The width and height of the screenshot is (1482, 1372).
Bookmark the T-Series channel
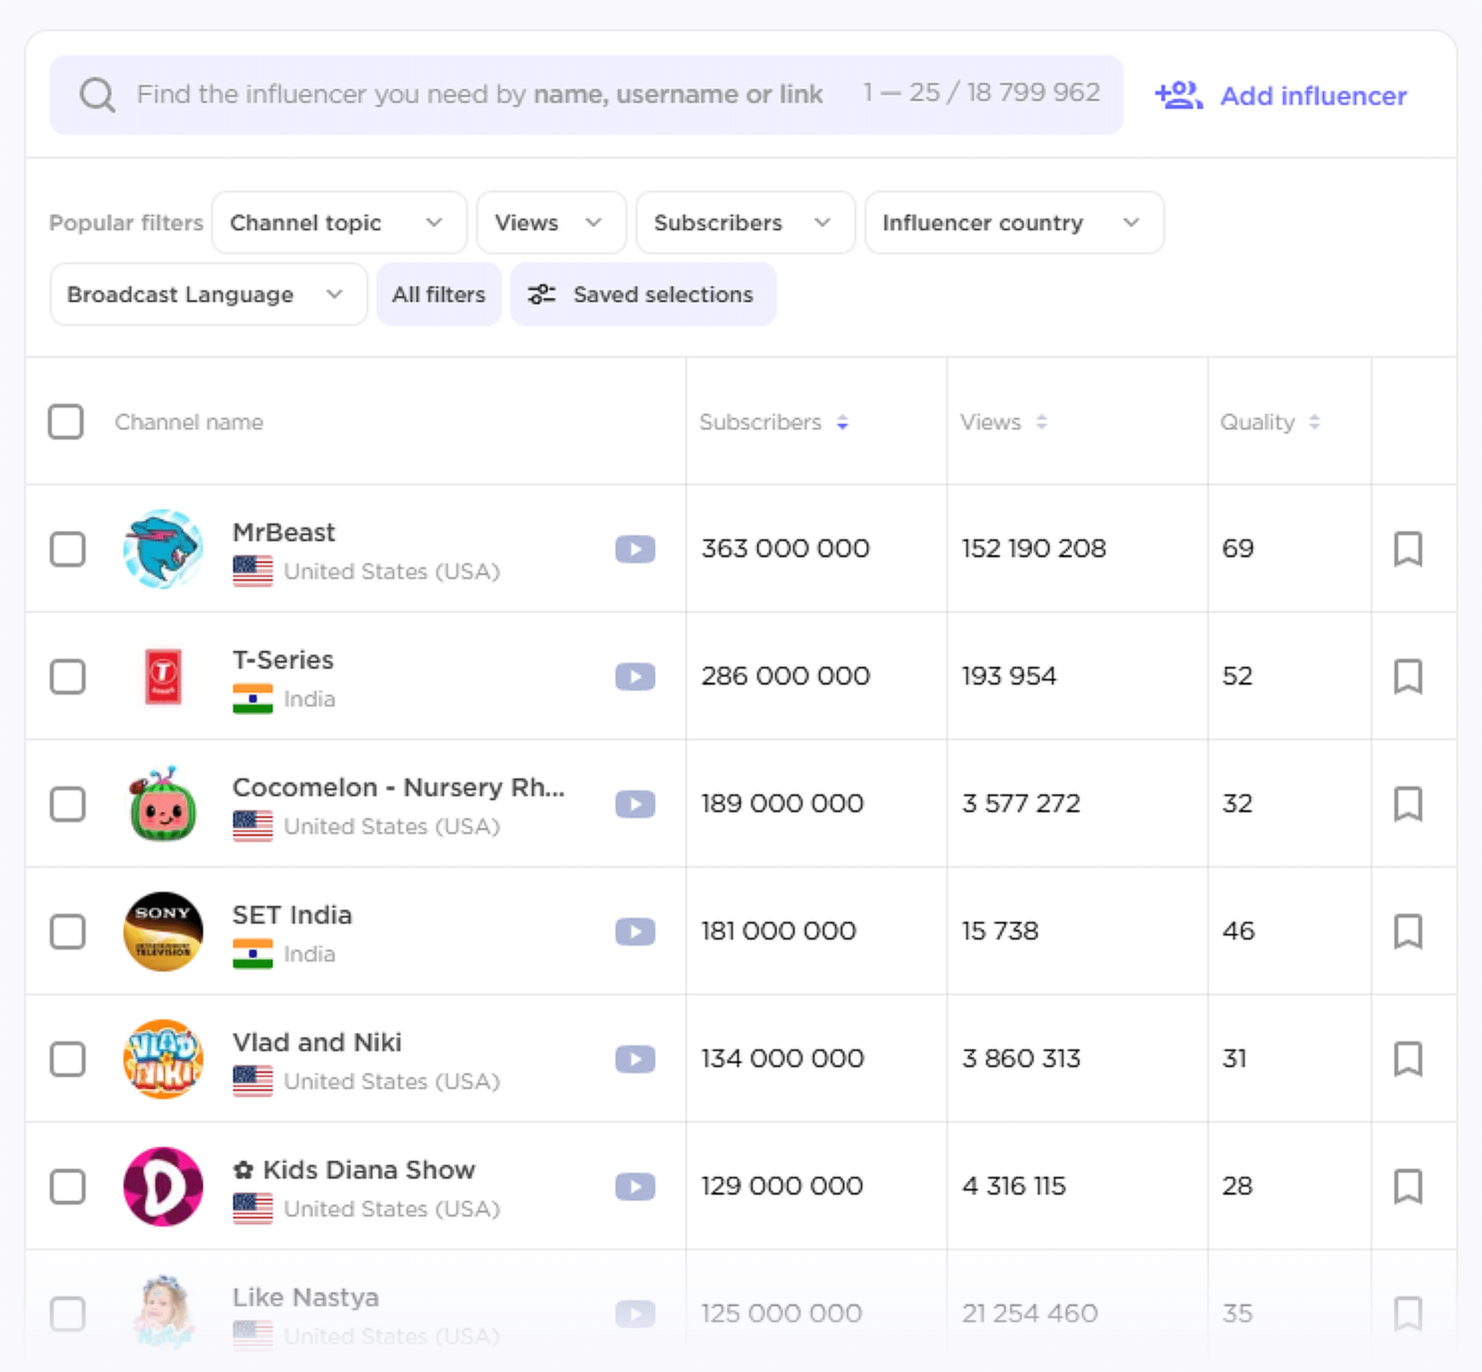[x=1407, y=677]
